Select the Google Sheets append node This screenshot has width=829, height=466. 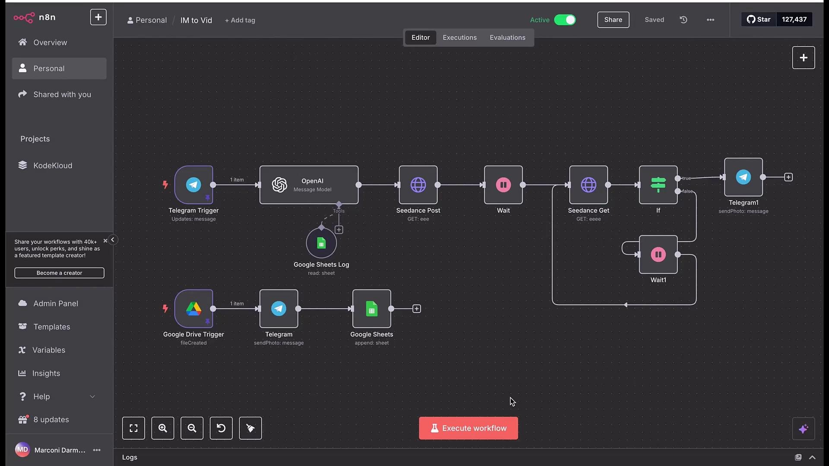371,309
